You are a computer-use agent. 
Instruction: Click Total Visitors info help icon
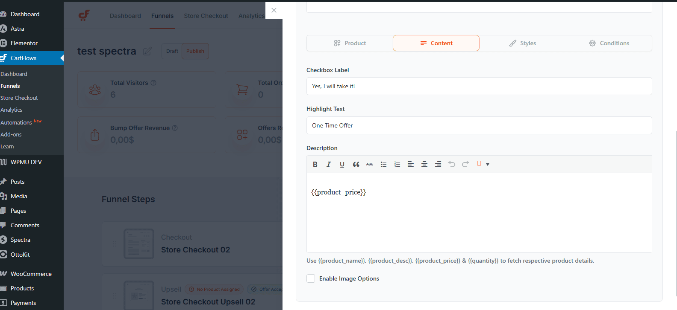(153, 83)
